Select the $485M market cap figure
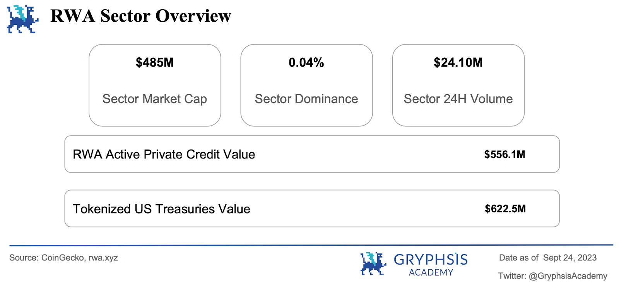 [155, 62]
